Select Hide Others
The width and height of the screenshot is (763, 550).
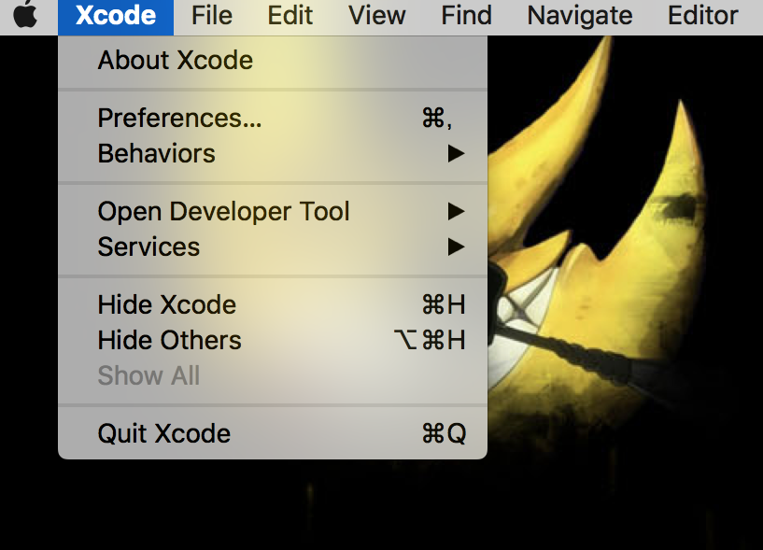click(x=273, y=340)
